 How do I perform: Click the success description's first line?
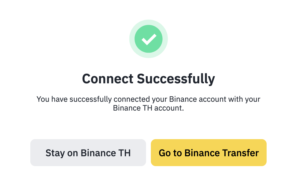148,99
